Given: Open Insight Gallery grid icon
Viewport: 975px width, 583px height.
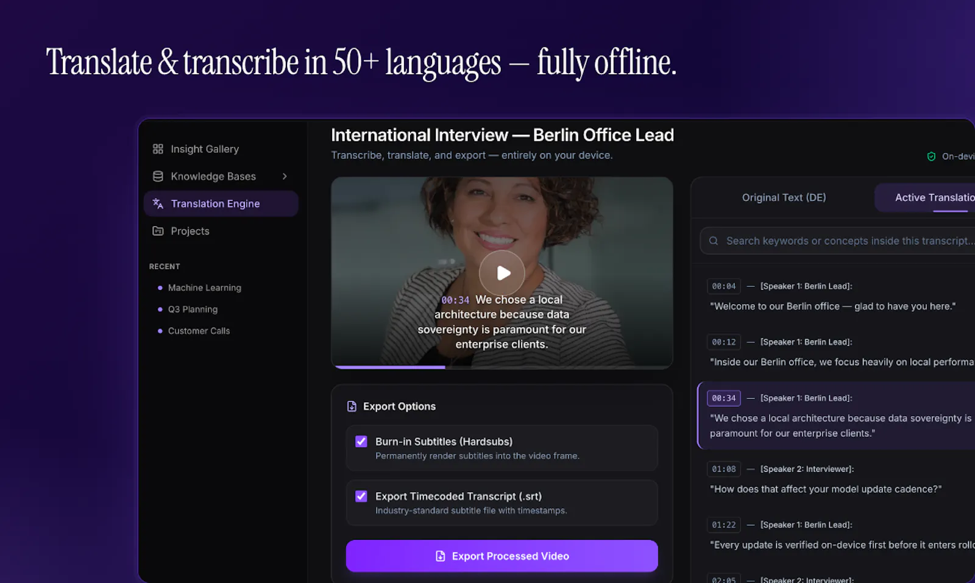Looking at the screenshot, I should point(158,149).
